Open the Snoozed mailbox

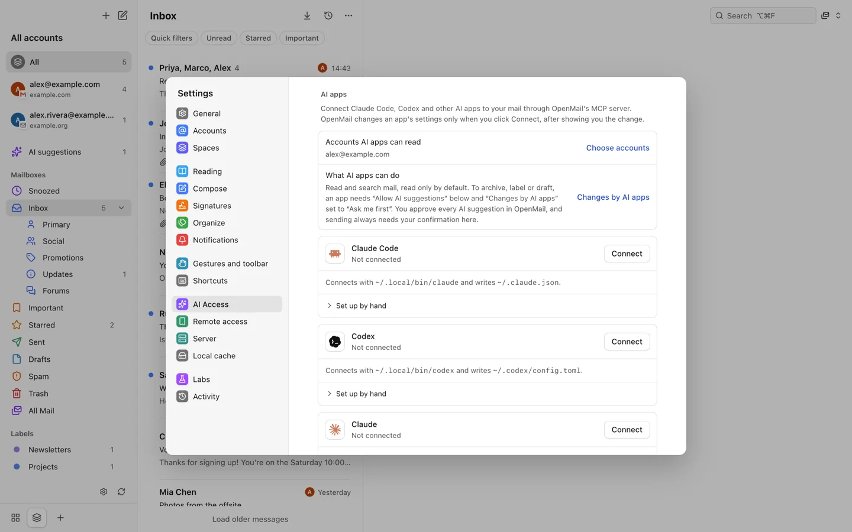[x=69, y=191]
